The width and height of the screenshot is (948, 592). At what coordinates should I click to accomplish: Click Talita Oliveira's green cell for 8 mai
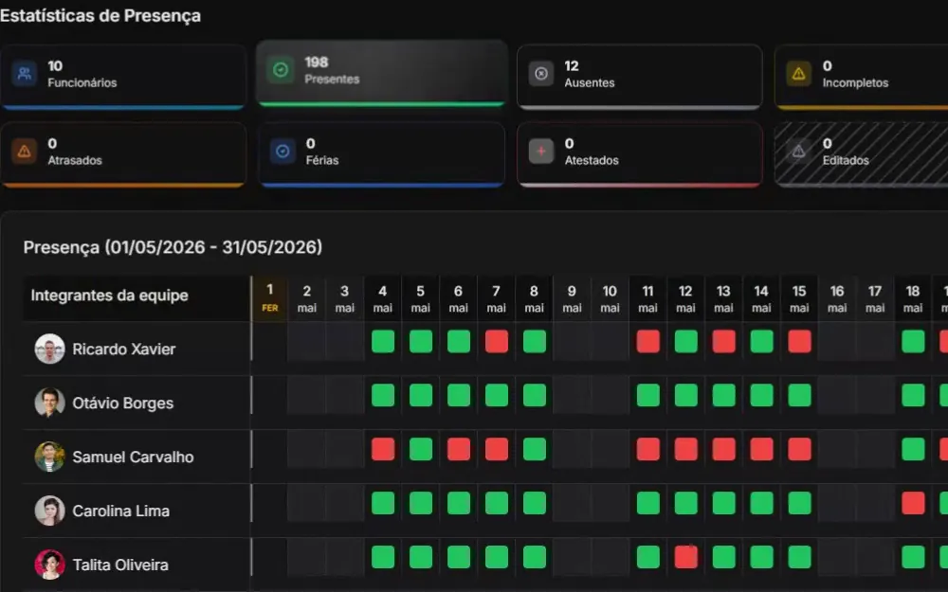point(535,557)
